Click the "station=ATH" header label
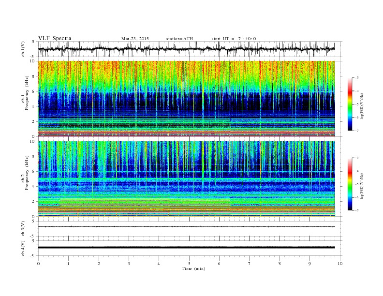This screenshot has width=383, height=296. coord(179,39)
